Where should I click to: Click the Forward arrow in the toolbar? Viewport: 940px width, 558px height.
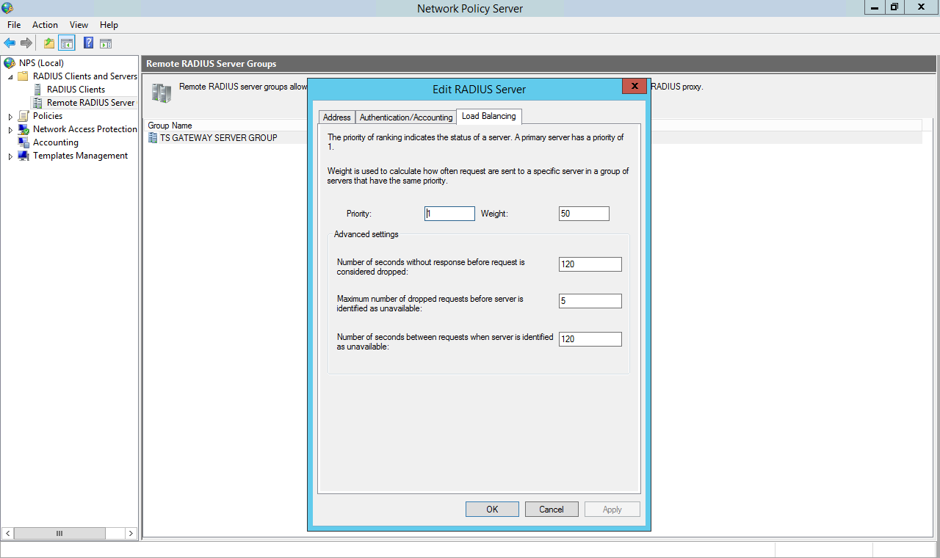[x=26, y=43]
